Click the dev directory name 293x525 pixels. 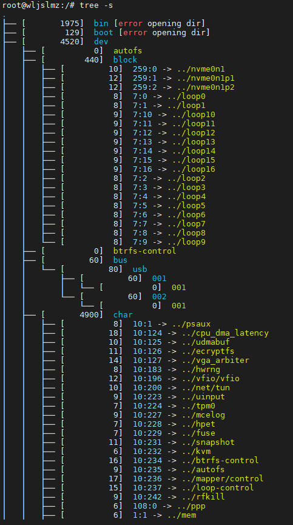(x=101, y=41)
